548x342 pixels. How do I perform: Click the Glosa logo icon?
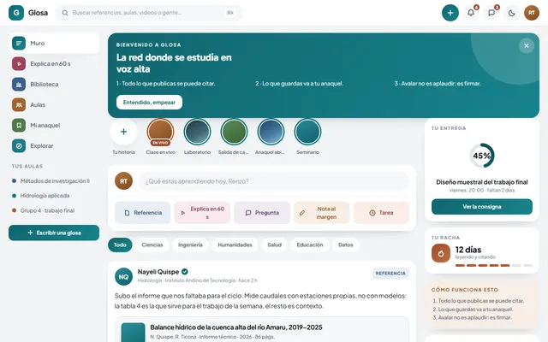click(x=16, y=13)
